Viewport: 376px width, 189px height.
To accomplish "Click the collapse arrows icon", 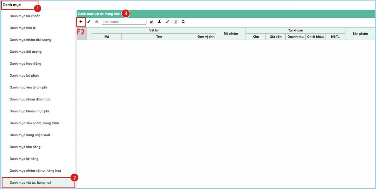I will coord(167,22).
